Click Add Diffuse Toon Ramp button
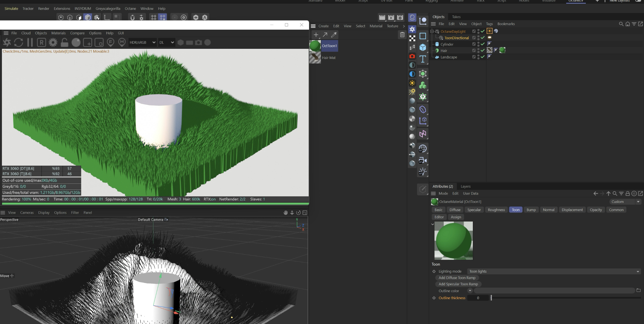The height and width of the screenshot is (324, 644). 457,278
